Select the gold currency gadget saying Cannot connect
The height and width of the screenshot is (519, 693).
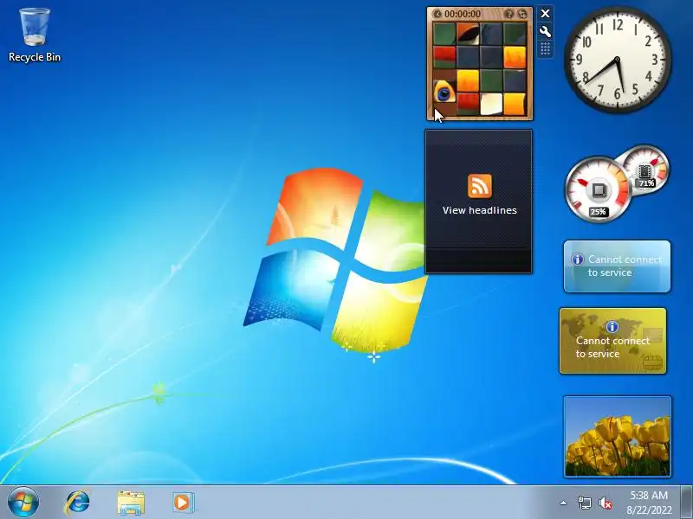tap(612, 341)
